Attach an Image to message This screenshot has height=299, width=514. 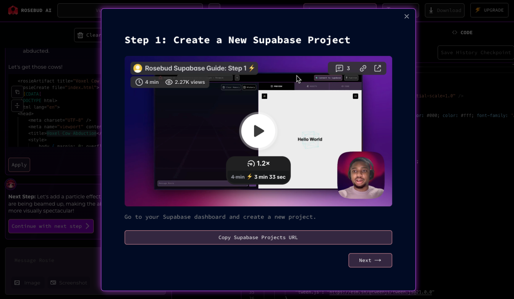(x=28, y=283)
